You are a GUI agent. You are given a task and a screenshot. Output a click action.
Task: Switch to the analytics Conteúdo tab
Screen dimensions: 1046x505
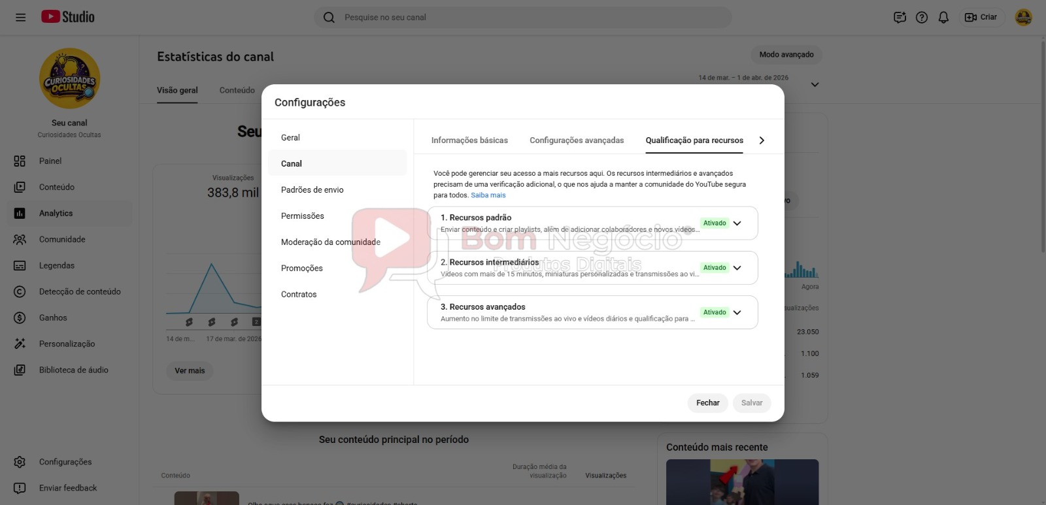pyautogui.click(x=237, y=90)
